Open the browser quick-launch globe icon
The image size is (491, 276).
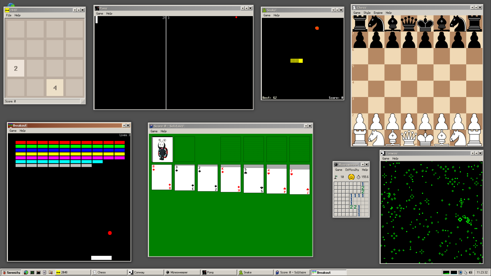pos(26,272)
